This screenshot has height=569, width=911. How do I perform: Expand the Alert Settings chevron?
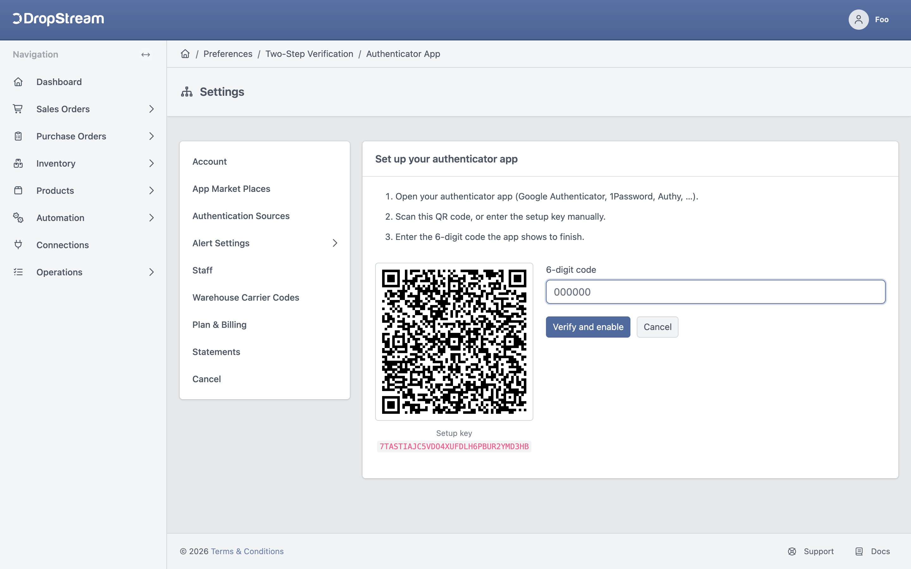coord(335,243)
